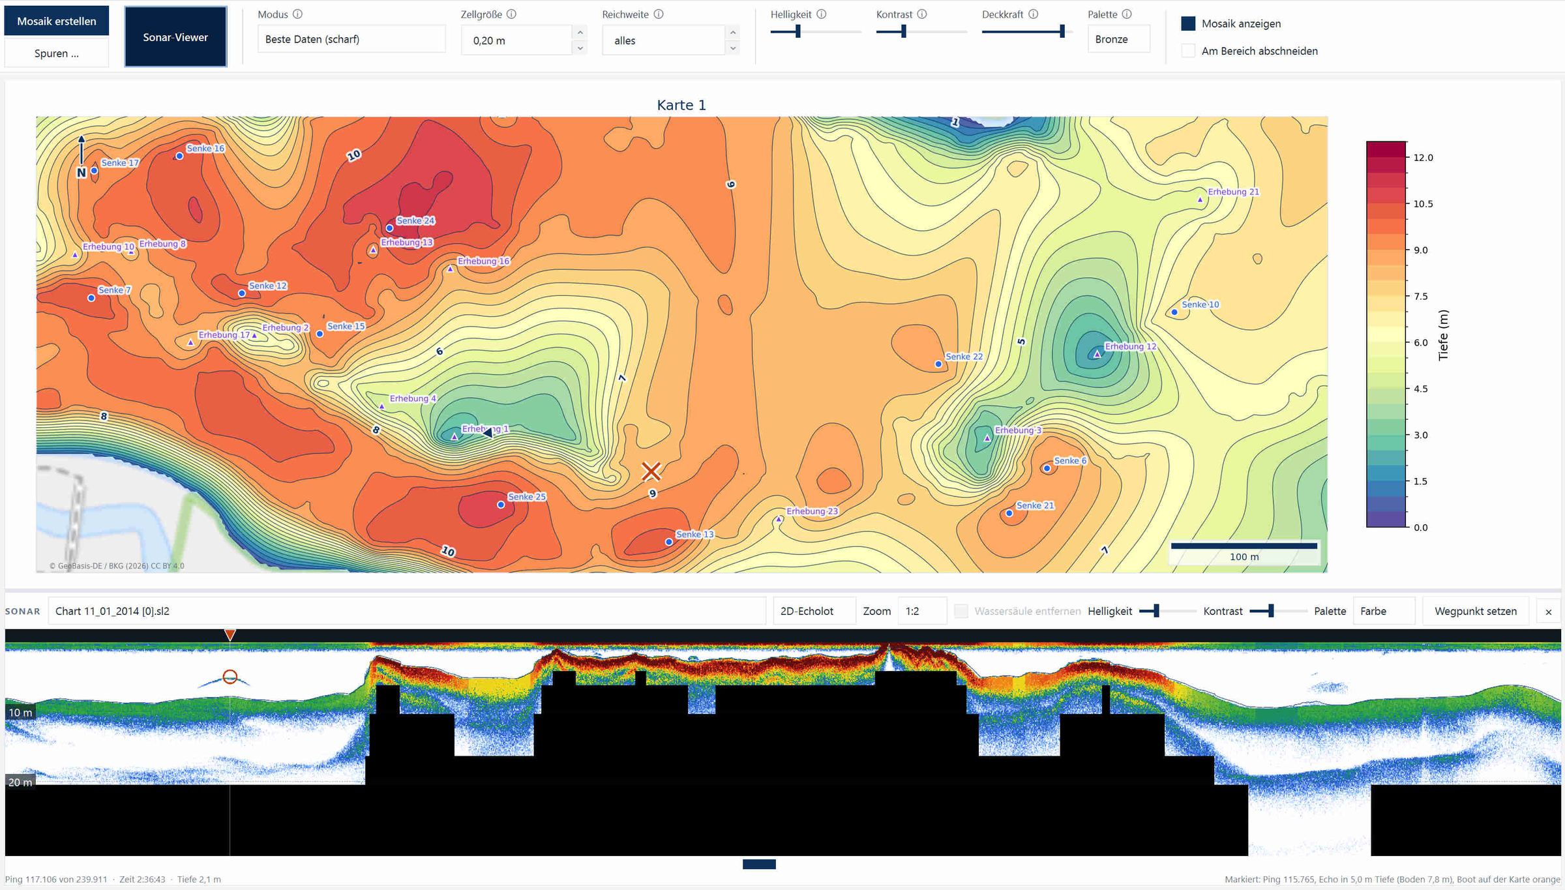Click the info icon next to Palette
The width and height of the screenshot is (1565, 890).
point(1127,14)
